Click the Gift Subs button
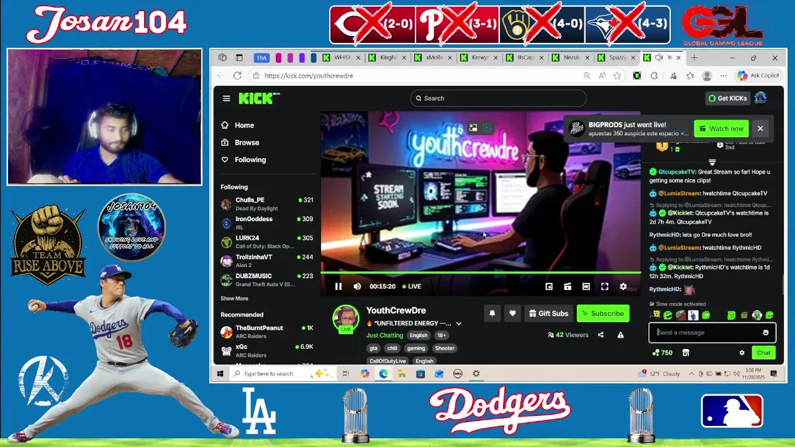The height and width of the screenshot is (447, 795). click(x=548, y=314)
